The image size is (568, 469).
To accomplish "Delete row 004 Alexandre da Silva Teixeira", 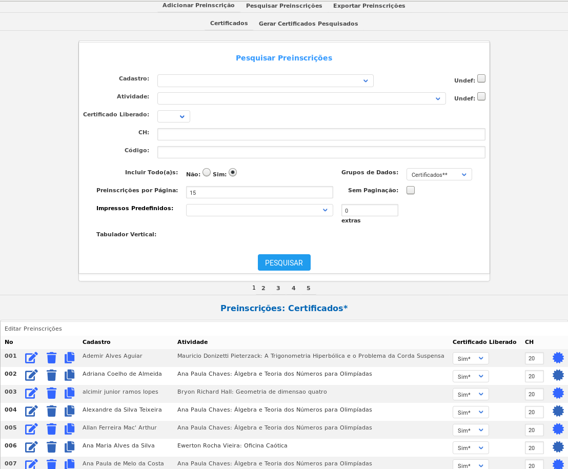I will click(51, 412).
